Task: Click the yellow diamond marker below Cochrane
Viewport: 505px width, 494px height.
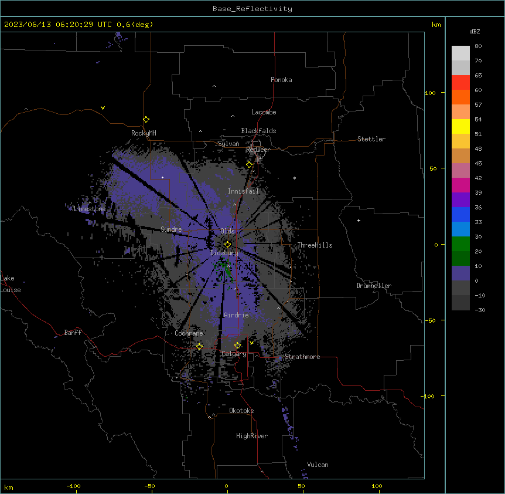Action: point(200,346)
